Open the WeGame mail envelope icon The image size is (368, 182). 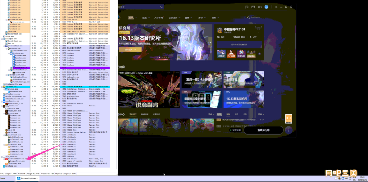(253, 7)
